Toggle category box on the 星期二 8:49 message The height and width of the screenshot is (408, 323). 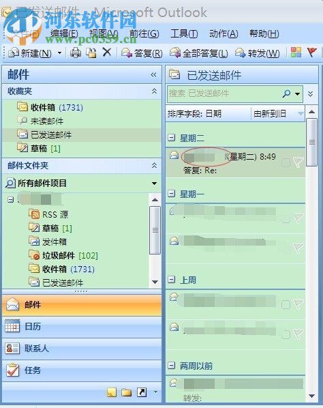[x=286, y=163]
